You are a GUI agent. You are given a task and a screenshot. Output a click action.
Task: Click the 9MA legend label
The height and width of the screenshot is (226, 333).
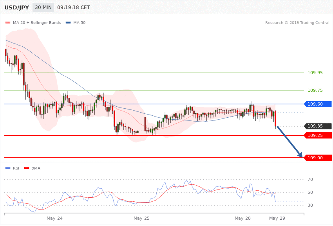36,168
